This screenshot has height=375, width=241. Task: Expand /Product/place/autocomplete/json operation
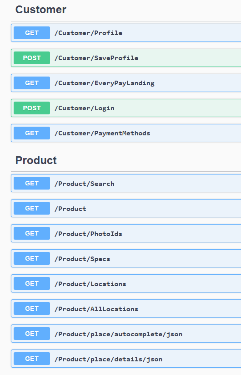pos(126,334)
